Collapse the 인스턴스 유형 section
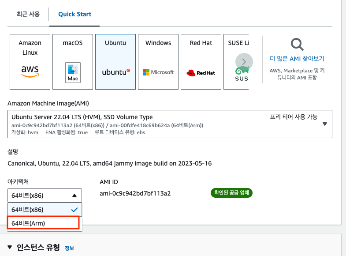346x256 pixels. click(10, 247)
